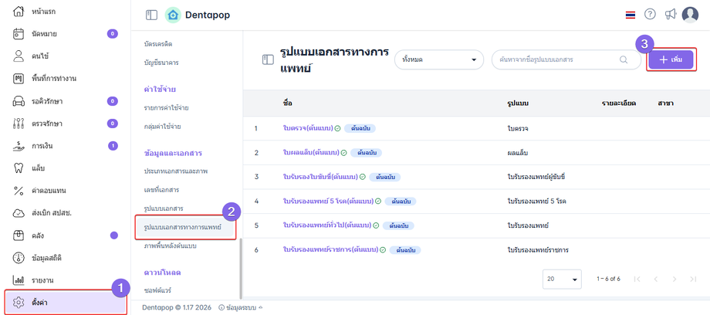Open ค่าตอบแทน percent icon menu

pos(19,190)
